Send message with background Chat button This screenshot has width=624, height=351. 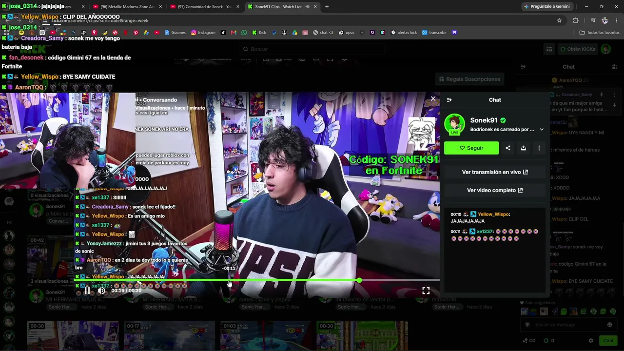click(608, 341)
